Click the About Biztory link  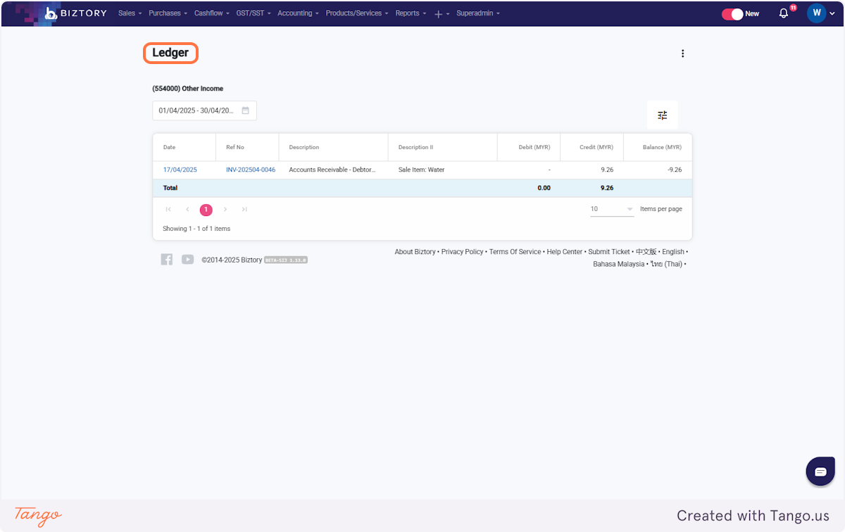point(415,252)
